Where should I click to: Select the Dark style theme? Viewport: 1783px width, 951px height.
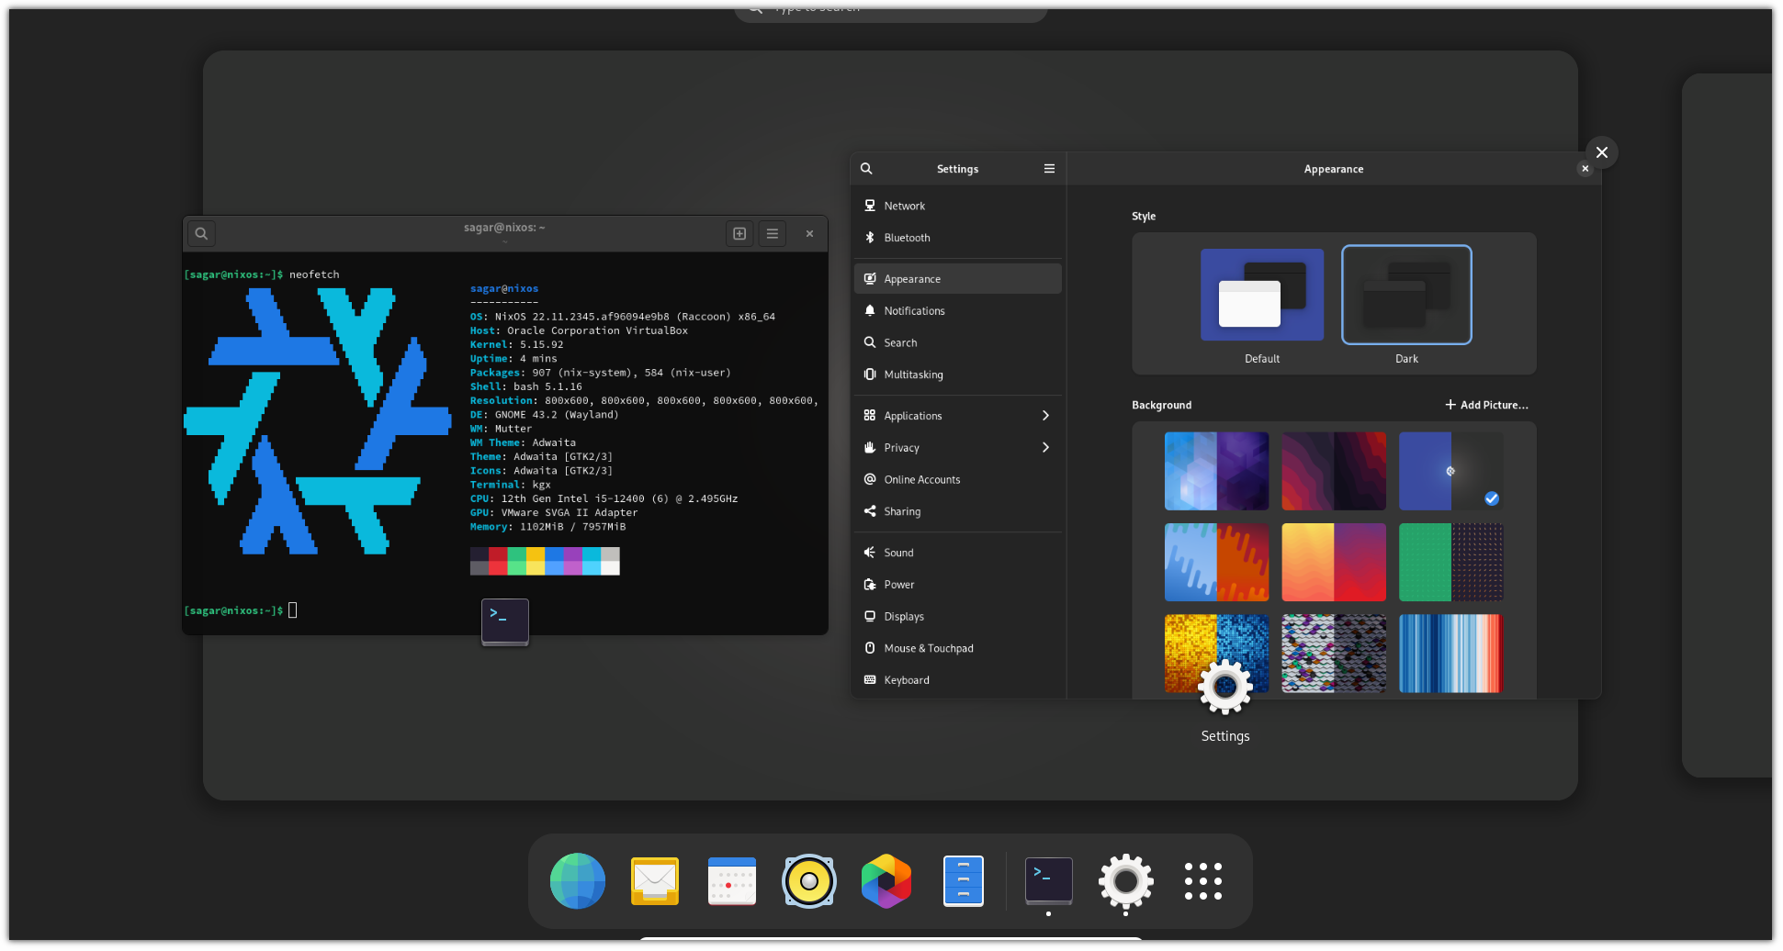1406,295
